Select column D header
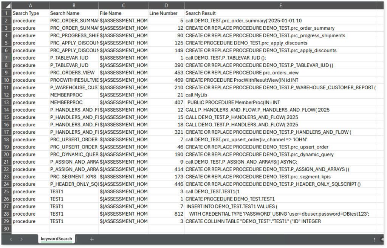 166,5
